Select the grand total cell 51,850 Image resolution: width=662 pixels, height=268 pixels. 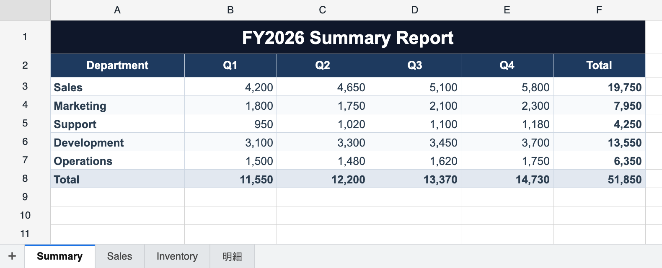tap(599, 179)
